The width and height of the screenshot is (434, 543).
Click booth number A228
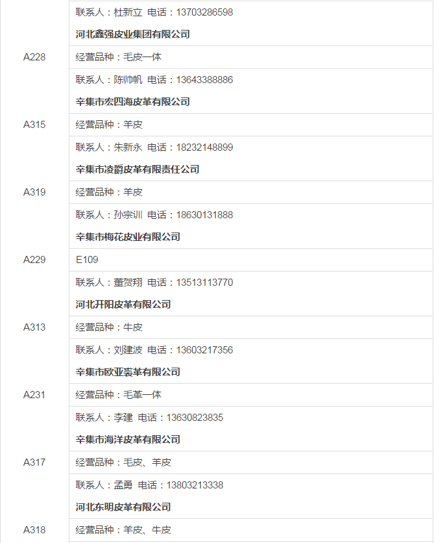pyautogui.click(x=34, y=57)
